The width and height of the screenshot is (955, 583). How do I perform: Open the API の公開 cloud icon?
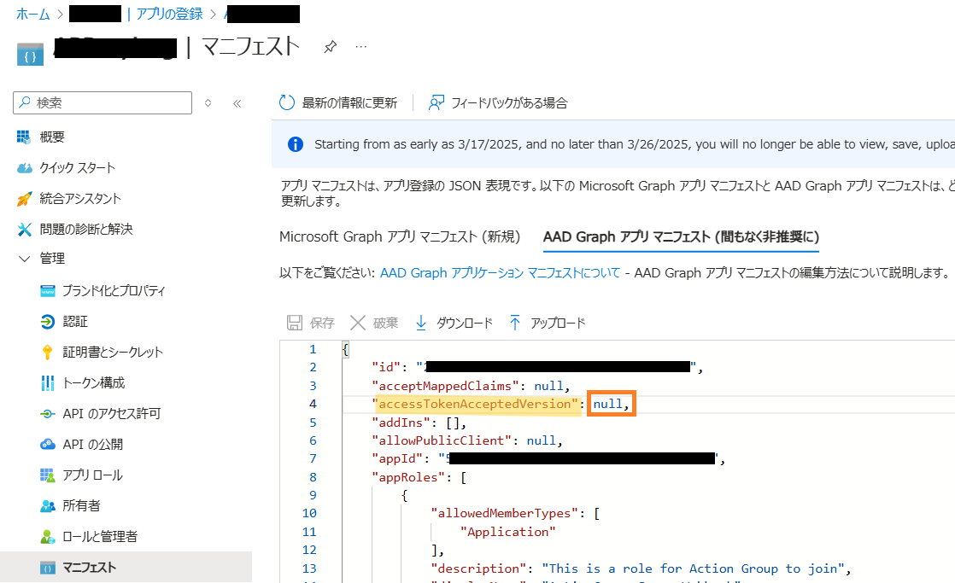click(x=48, y=444)
